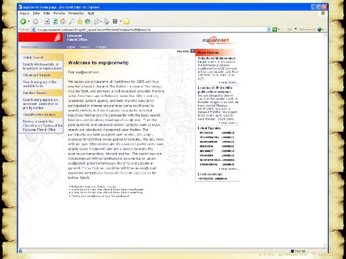Click the status bar page icon
Image resolution: width=346 pixels, height=259 pixels.
(20, 251)
